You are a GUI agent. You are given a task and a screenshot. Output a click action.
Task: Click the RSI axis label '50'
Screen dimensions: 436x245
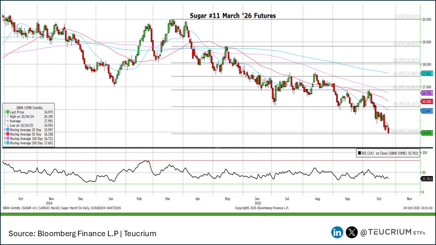click(x=424, y=173)
